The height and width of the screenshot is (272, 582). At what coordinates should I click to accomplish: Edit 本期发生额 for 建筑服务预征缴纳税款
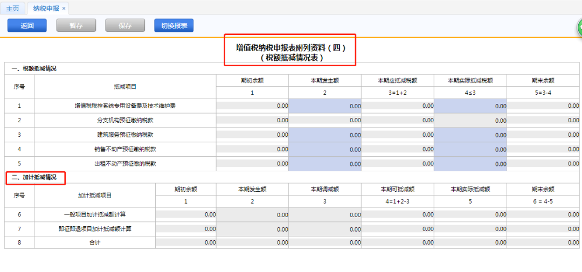point(325,135)
